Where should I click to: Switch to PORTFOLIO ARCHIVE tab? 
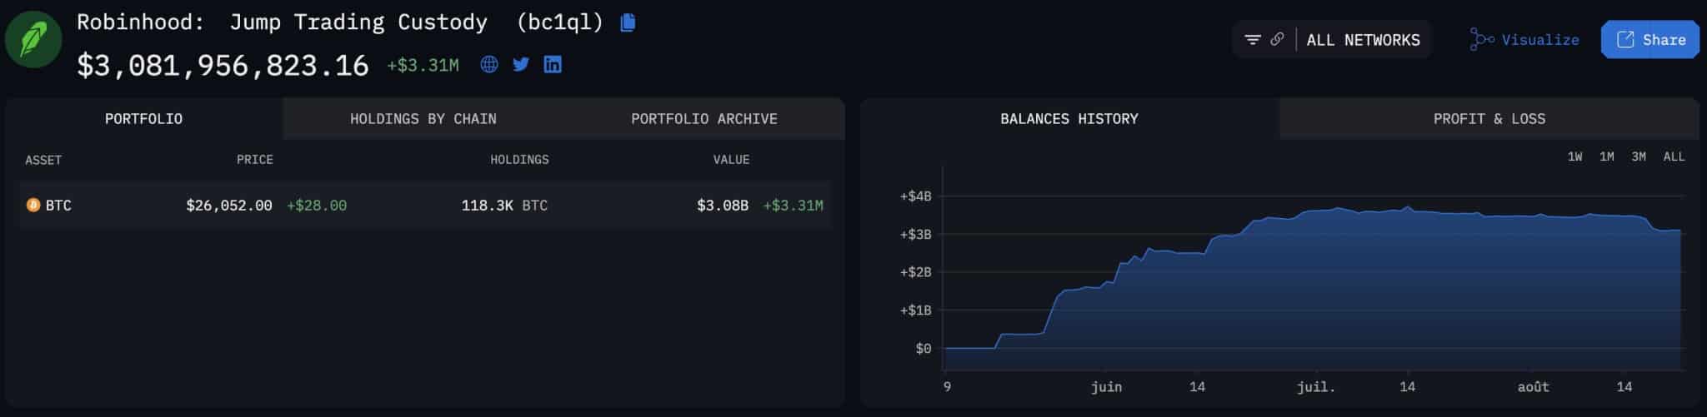pyautogui.click(x=704, y=119)
